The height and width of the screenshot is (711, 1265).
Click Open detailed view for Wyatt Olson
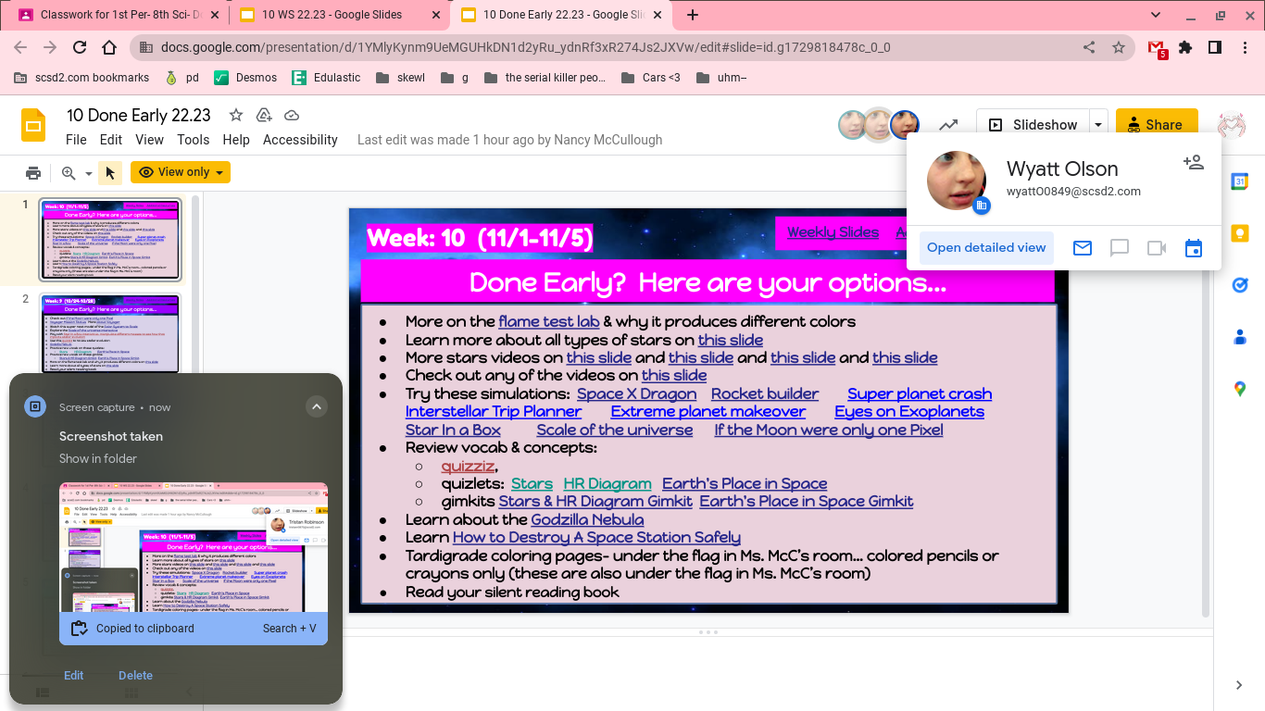pos(986,247)
